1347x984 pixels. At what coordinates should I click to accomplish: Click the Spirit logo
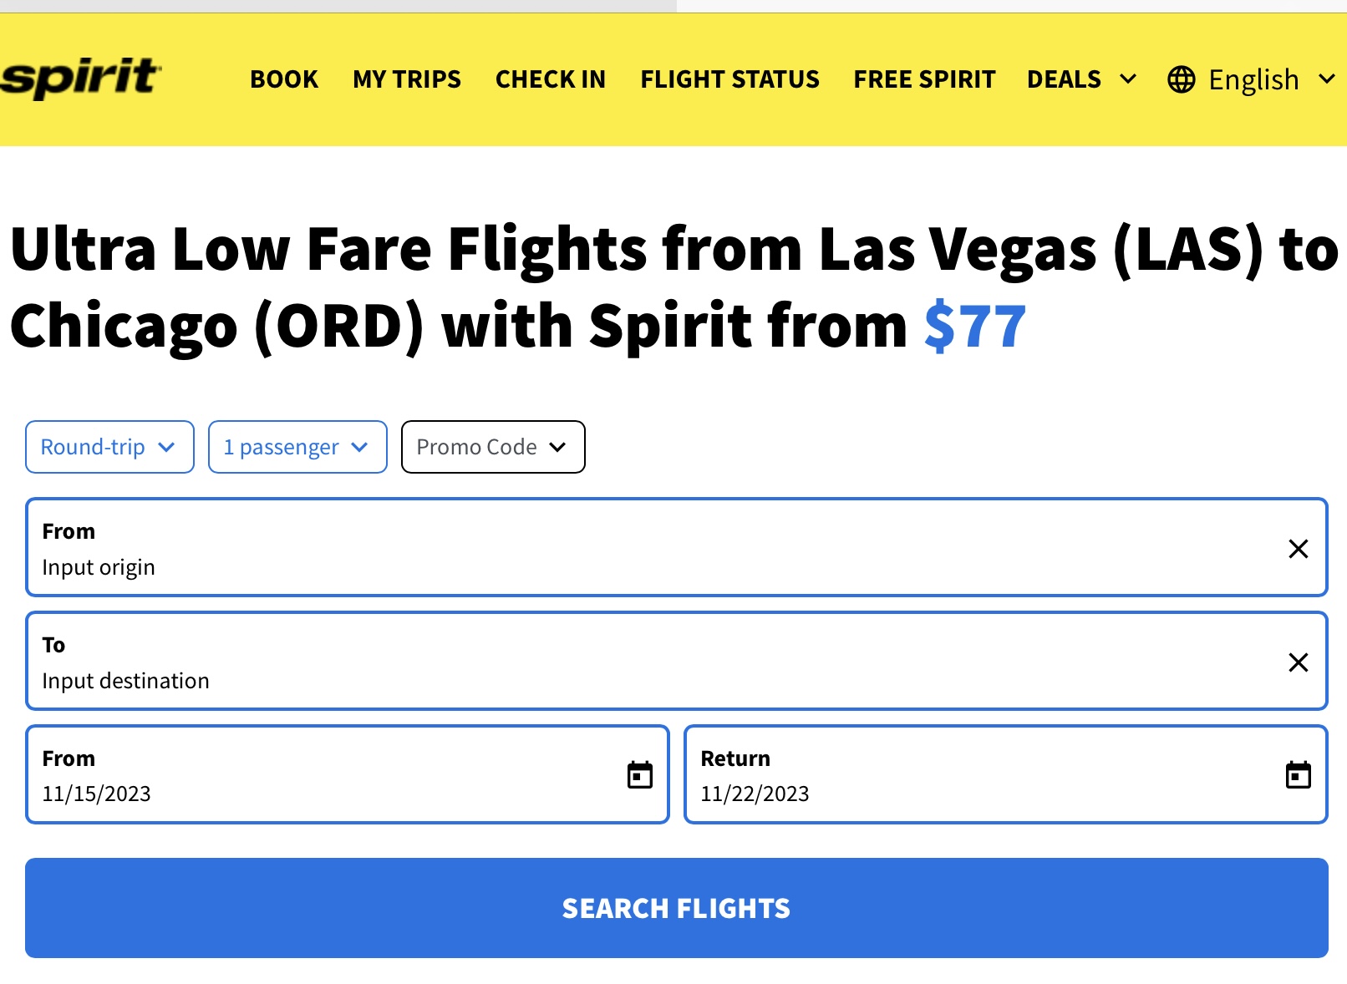tap(80, 79)
